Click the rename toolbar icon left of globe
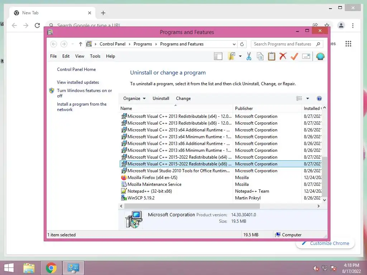The height and width of the screenshot is (275, 367). coord(306,56)
